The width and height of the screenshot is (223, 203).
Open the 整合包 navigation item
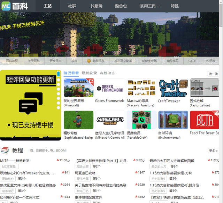click(121, 6)
